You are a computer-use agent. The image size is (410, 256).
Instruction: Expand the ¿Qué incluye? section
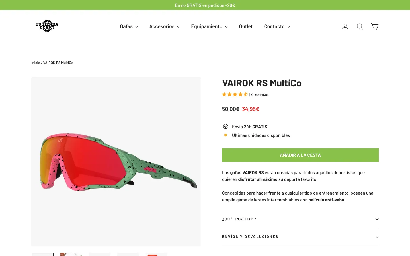[x=300, y=219]
